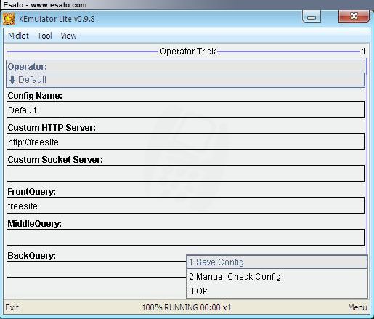The height and width of the screenshot is (319, 374).
Task: Click the Exit soft key
Action: (12, 307)
